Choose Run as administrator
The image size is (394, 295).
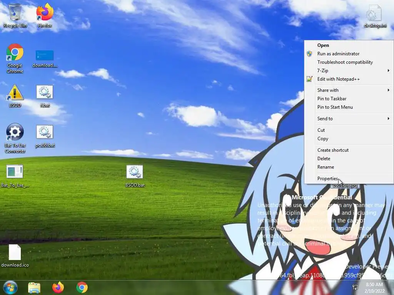(349, 54)
